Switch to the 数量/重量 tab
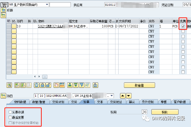 click(39, 102)
